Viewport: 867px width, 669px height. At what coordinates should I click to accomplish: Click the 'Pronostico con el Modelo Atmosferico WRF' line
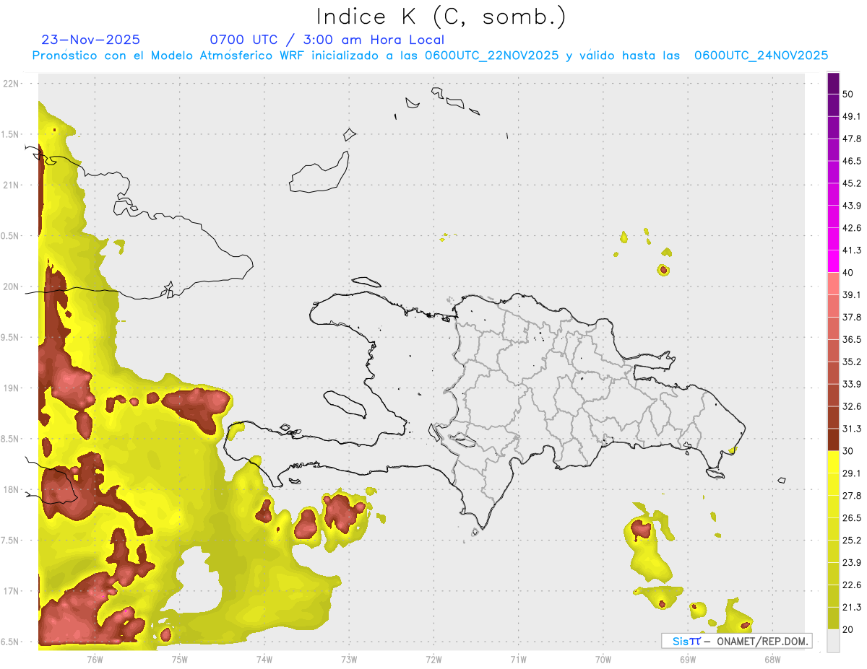tap(430, 56)
